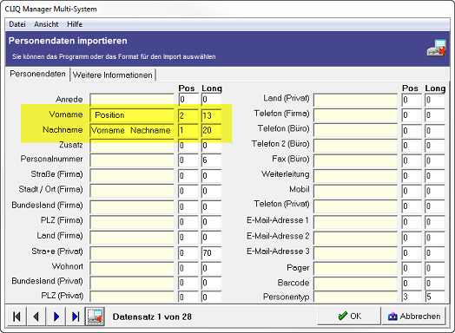Click the Straße (Firma) text field

(x=132, y=176)
